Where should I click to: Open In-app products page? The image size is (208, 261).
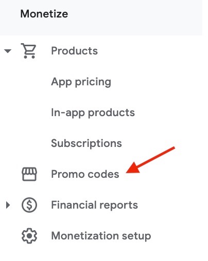tap(93, 113)
